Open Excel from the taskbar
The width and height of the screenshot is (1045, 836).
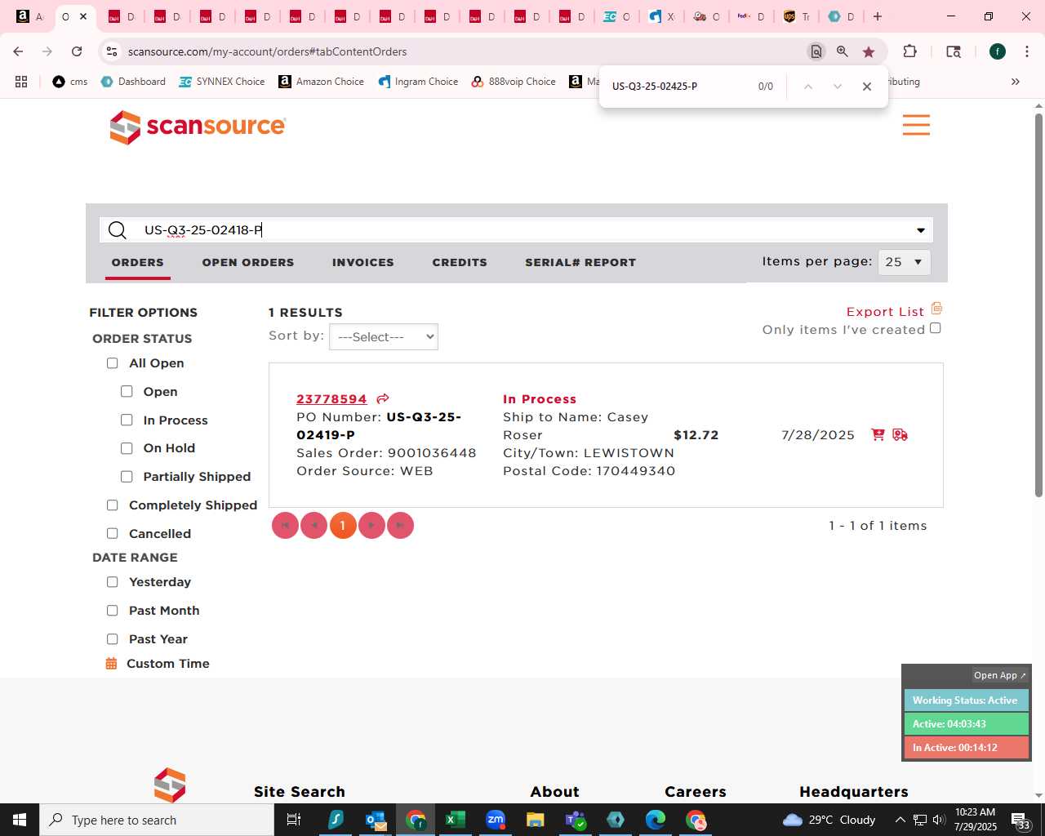pos(456,820)
